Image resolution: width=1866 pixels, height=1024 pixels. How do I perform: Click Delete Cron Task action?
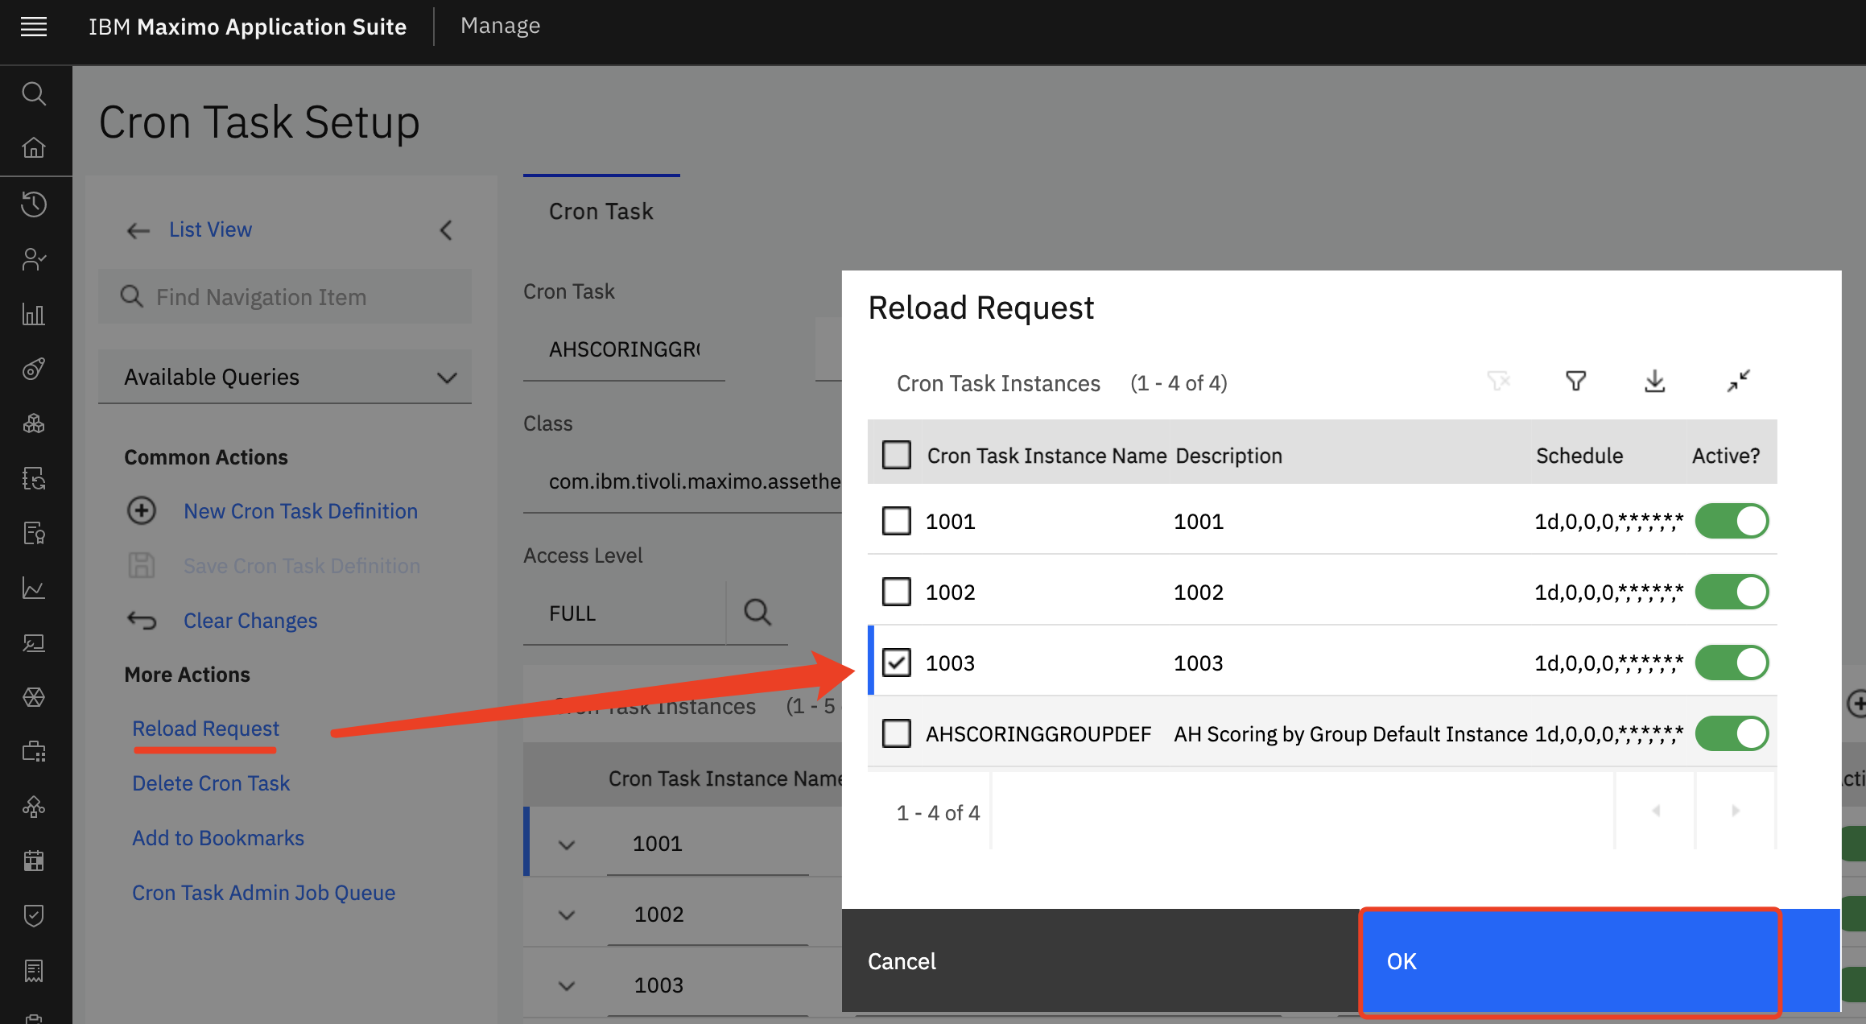click(211, 783)
